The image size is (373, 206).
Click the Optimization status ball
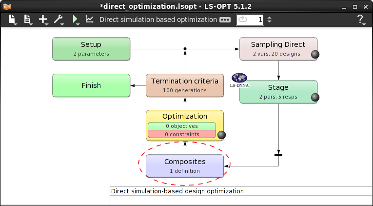tap(221, 135)
